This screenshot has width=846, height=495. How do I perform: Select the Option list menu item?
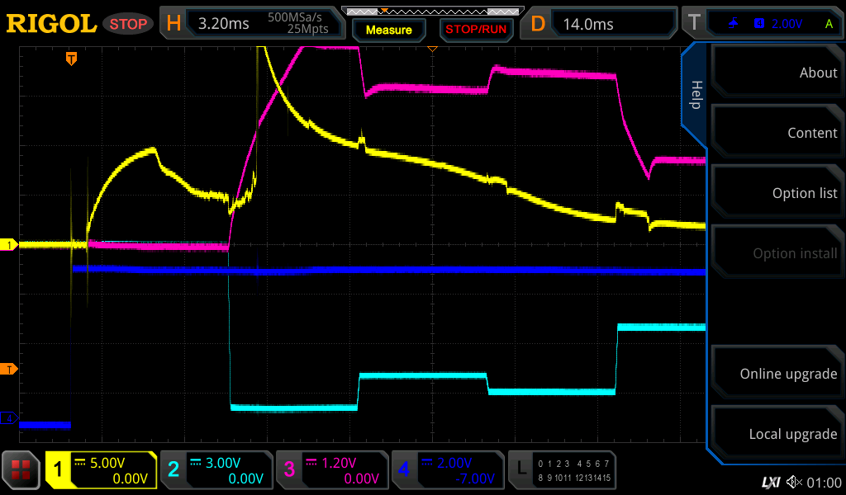coord(777,193)
